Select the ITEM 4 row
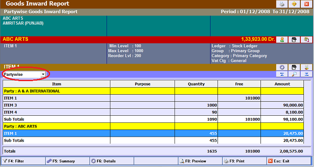314x167 pixels. coord(153,112)
